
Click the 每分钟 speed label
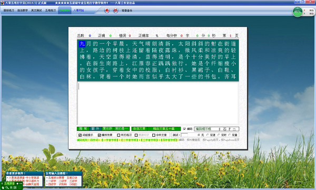pos(172,36)
